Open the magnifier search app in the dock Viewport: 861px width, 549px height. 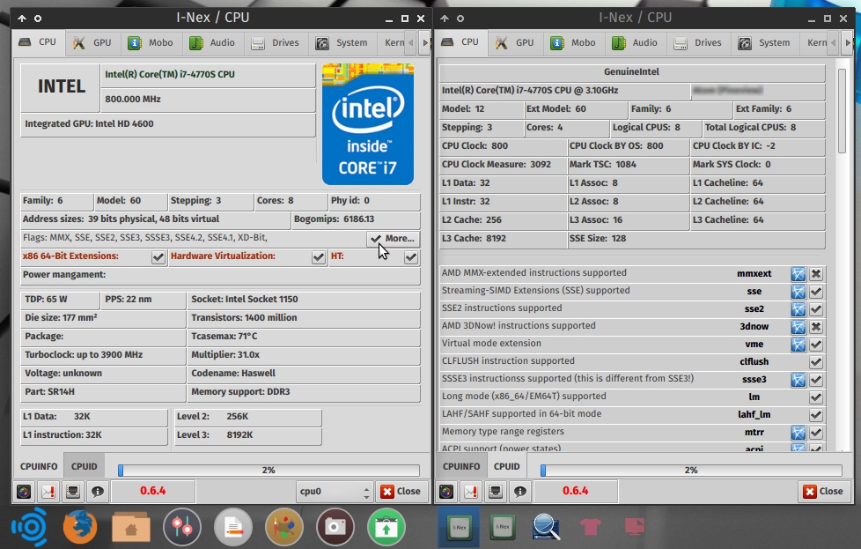[x=546, y=527]
